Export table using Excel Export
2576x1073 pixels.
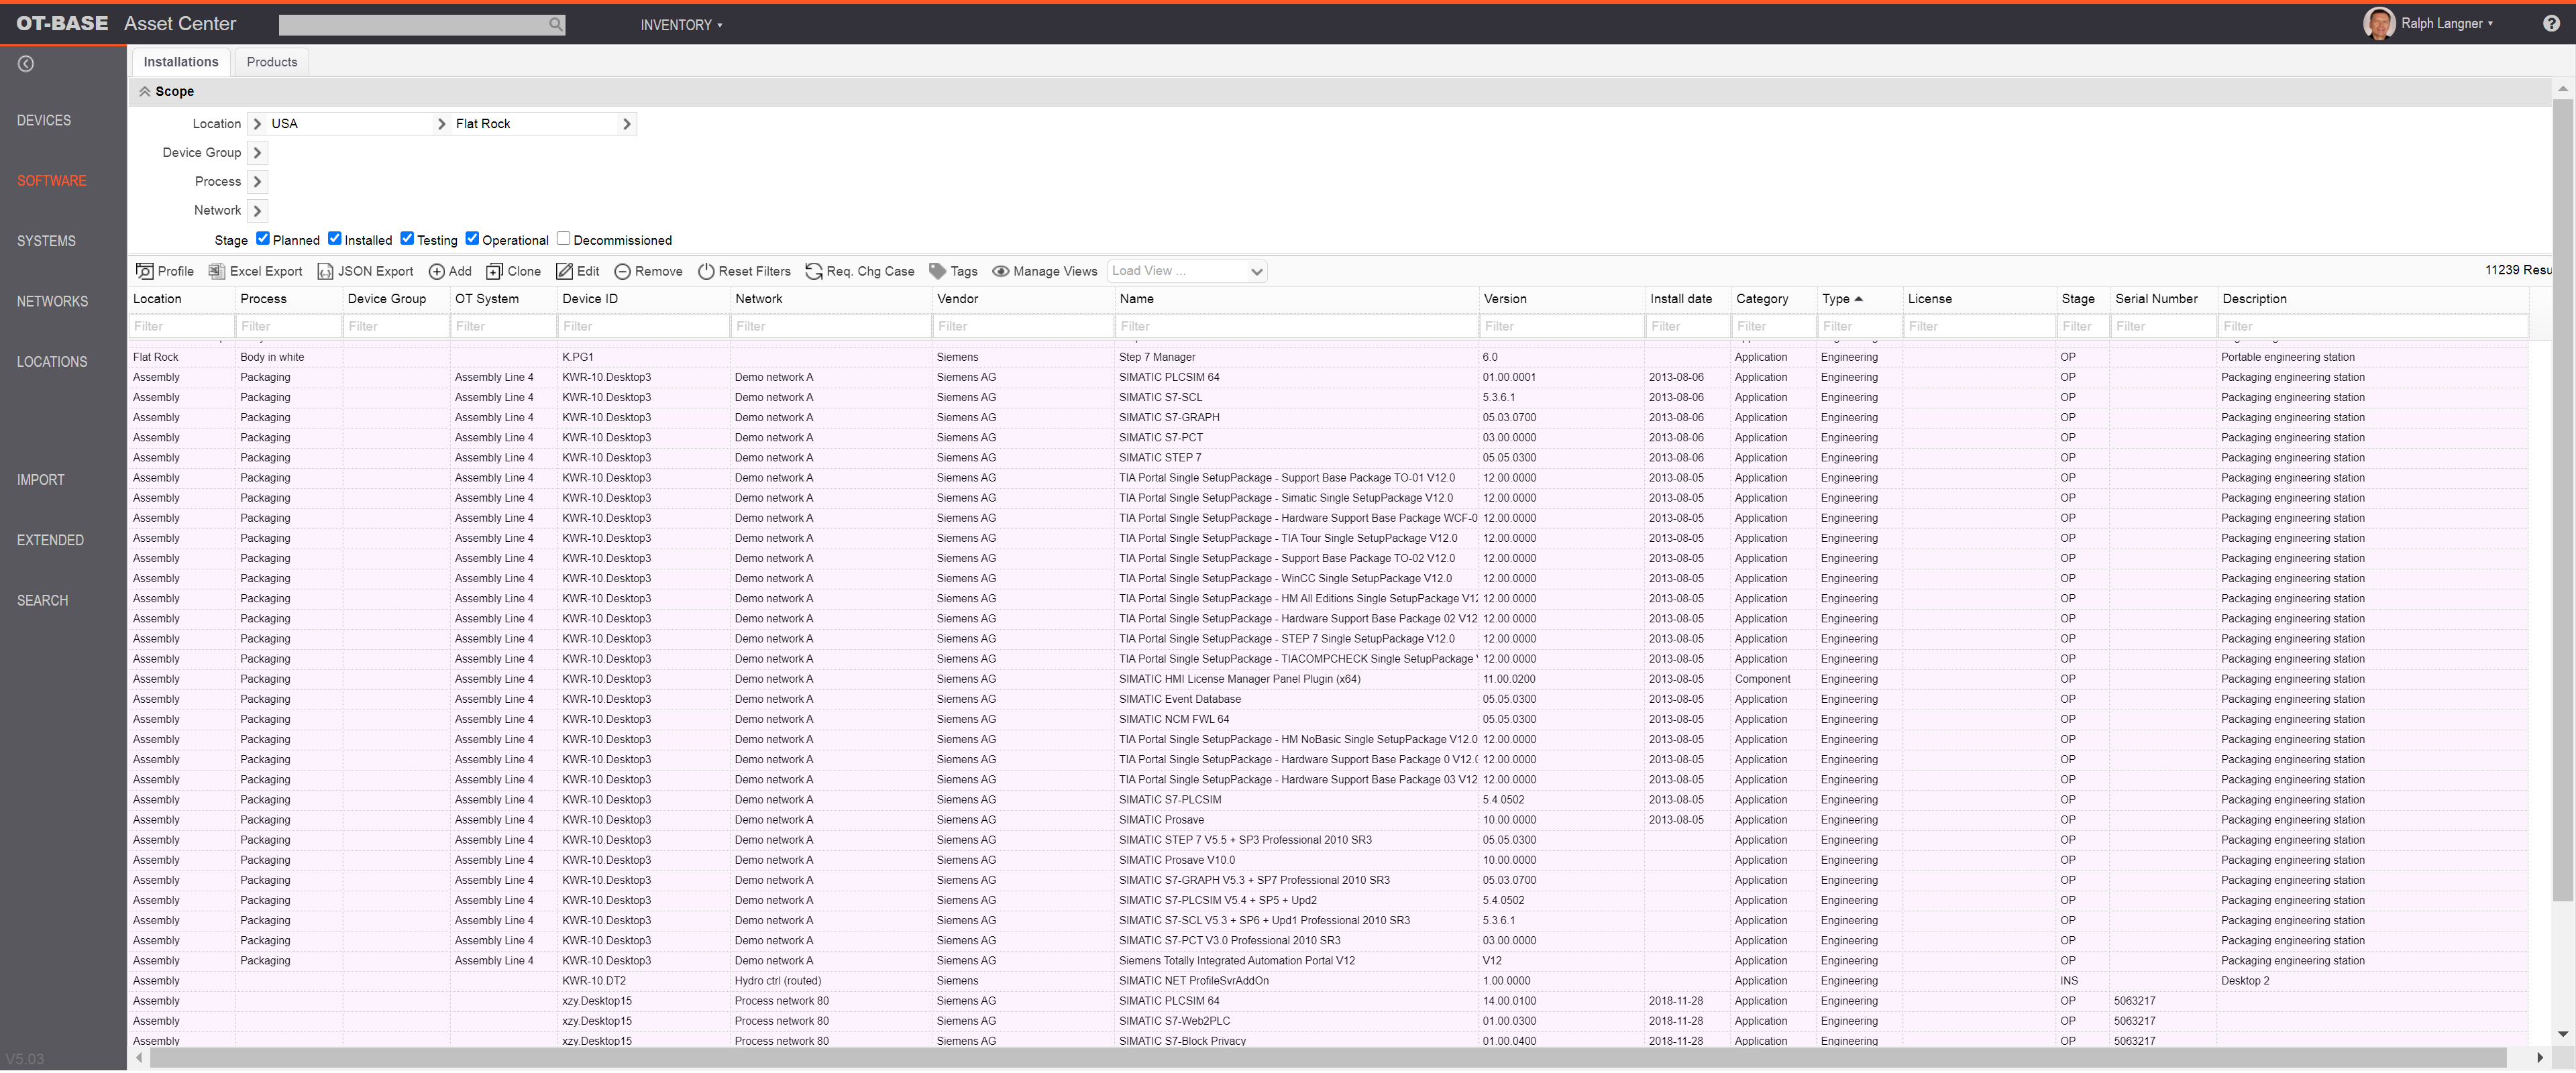tap(255, 271)
